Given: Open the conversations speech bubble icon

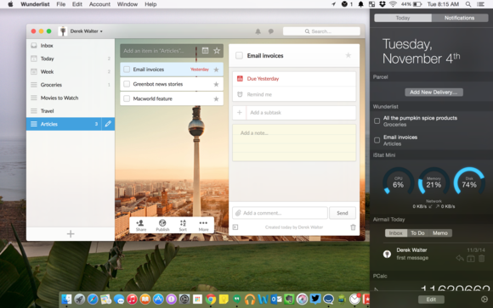Looking at the screenshot, I should (x=270, y=31).
